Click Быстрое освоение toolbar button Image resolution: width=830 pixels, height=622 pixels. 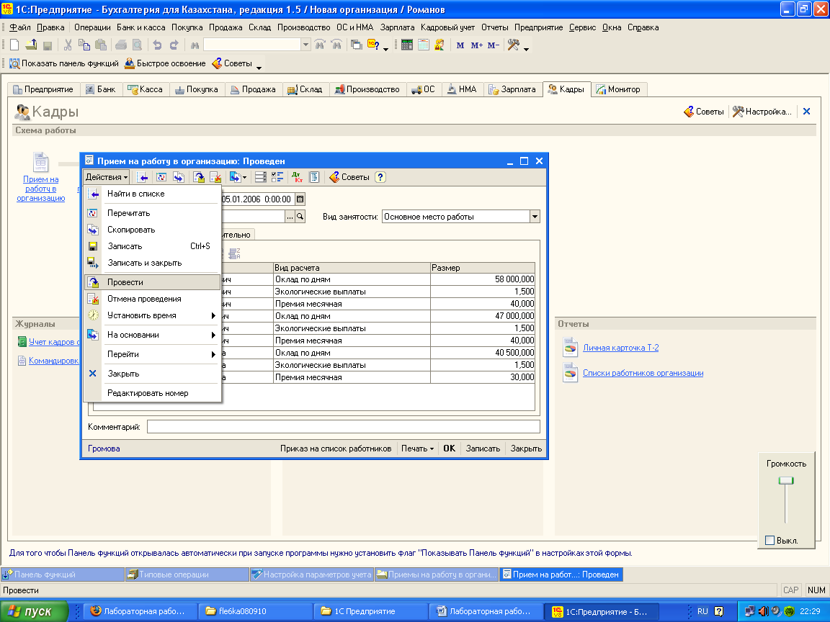[164, 63]
